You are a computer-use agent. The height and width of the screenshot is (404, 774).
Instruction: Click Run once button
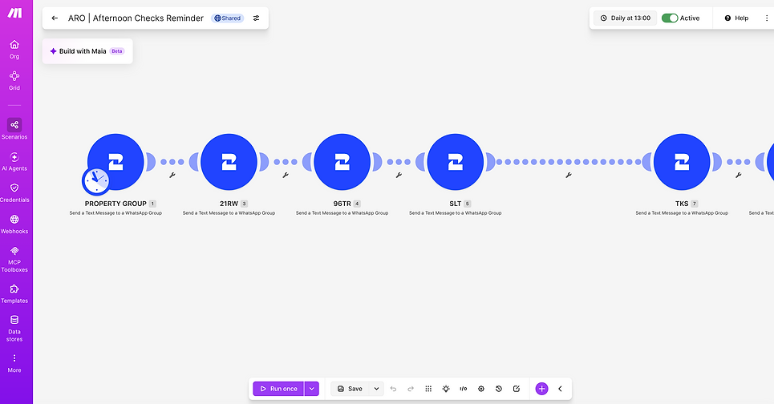278,389
